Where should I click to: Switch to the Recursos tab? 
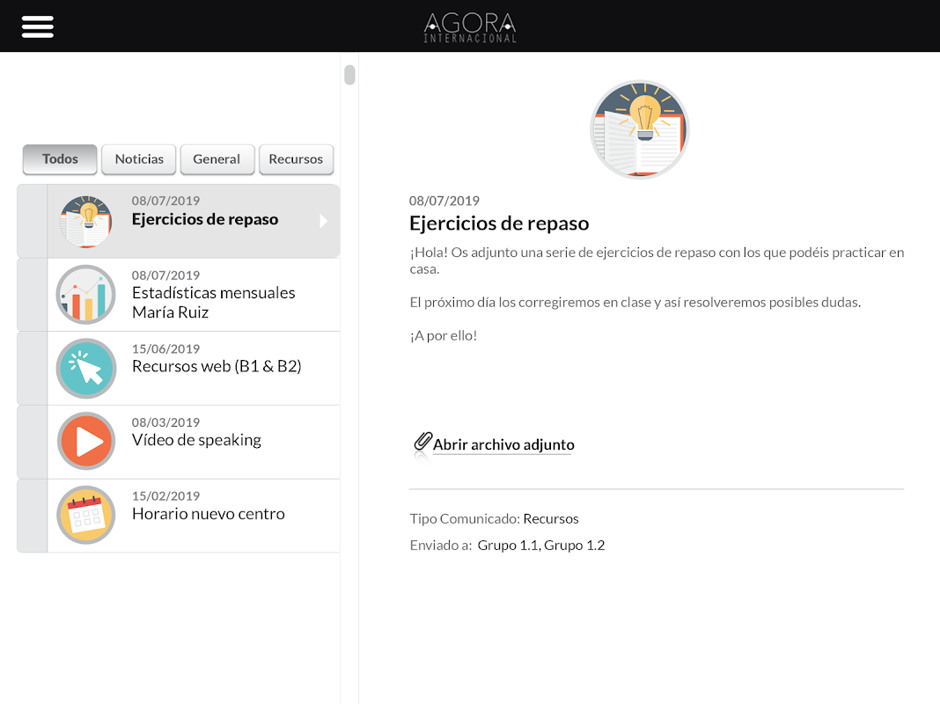[x=296, y=158]
